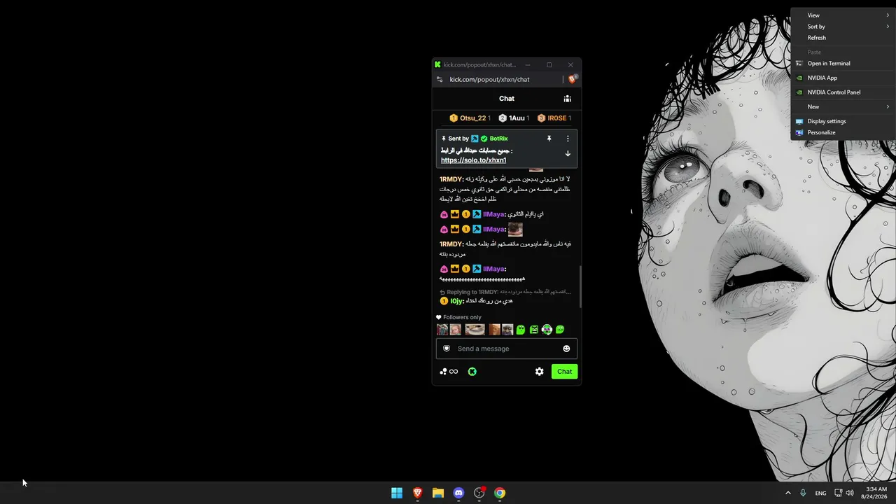The width and height of the screenshot is (896, 504).
Task: Choose Open in Terminal
Action: pos(841,64)
